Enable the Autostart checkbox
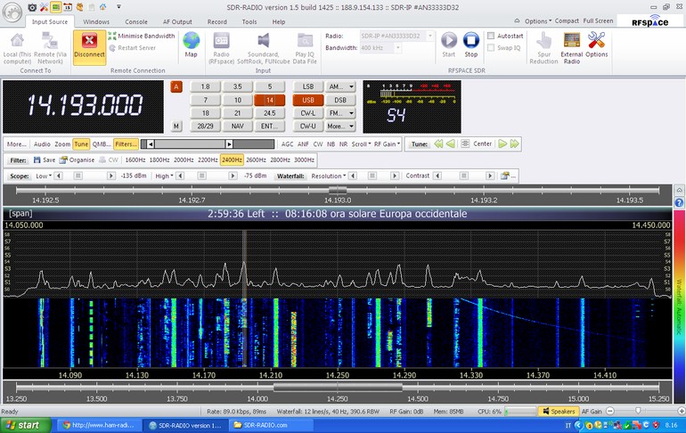The image size is (686, 433). [491, 36]
